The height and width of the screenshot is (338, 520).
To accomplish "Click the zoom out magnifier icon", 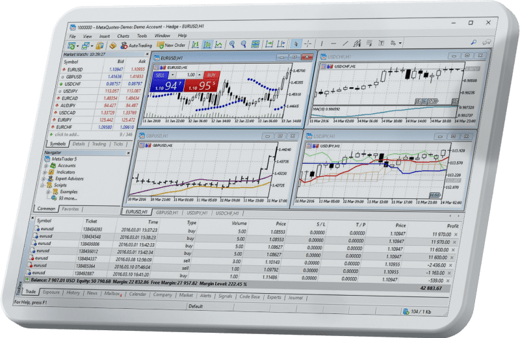I will (x=244, y=45).
